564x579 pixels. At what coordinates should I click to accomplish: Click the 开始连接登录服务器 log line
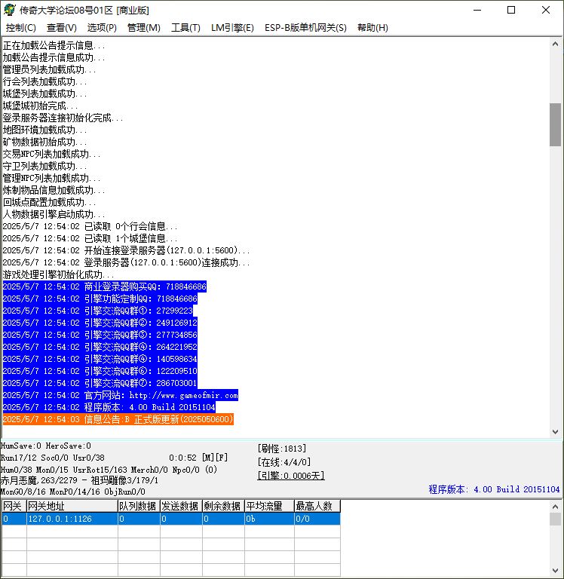pyautogui.click(x=127, y=251)
